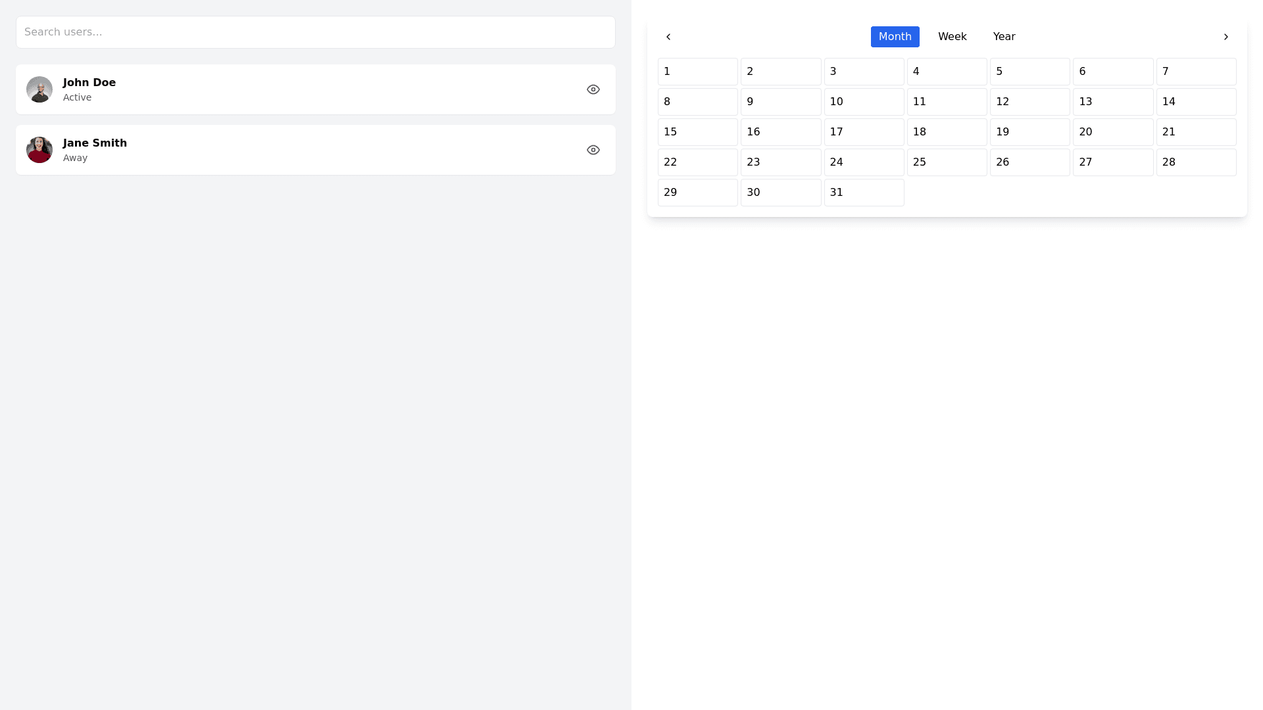Click John Doe's avatar picture
The image size is (1263, 710).
tap(39, 89)
